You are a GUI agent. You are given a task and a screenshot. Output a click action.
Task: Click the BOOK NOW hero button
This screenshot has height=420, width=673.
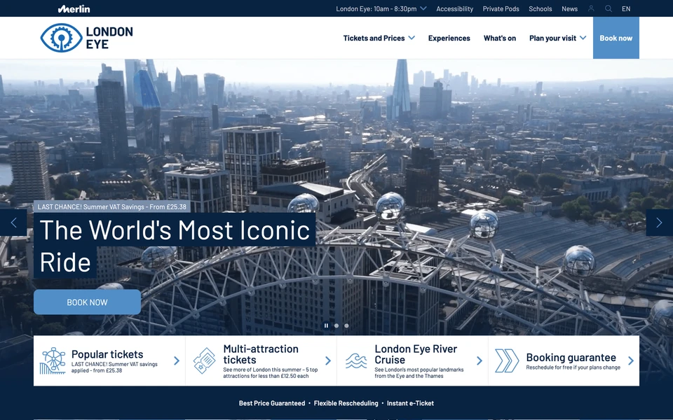(x=87, y=302)
